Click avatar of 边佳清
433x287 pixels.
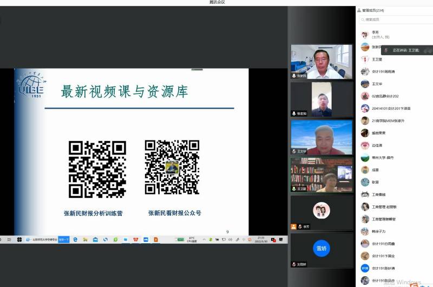365,145
